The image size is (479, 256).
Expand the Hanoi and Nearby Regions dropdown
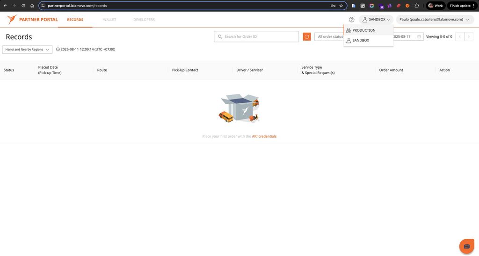pos(27,50)
